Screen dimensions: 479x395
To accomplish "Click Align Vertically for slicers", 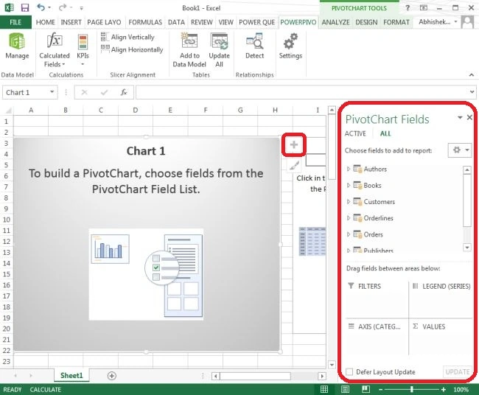I will pyautogui.click(x=127, y=37).
